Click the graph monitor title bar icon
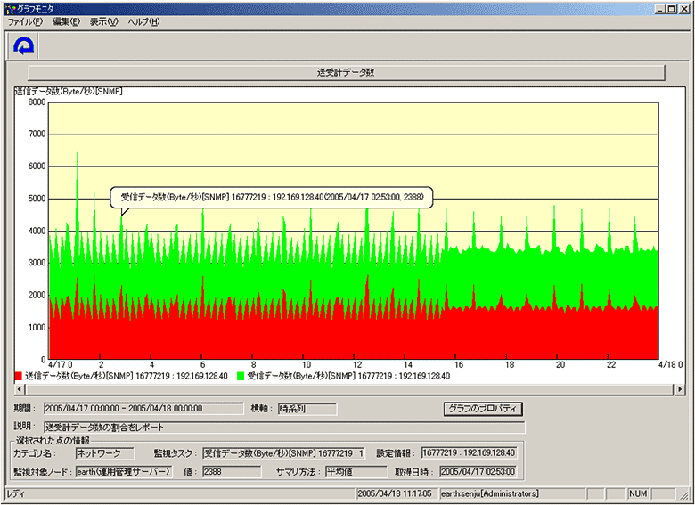This screenshot has height=505, width=695. click(x=10, y=9)
